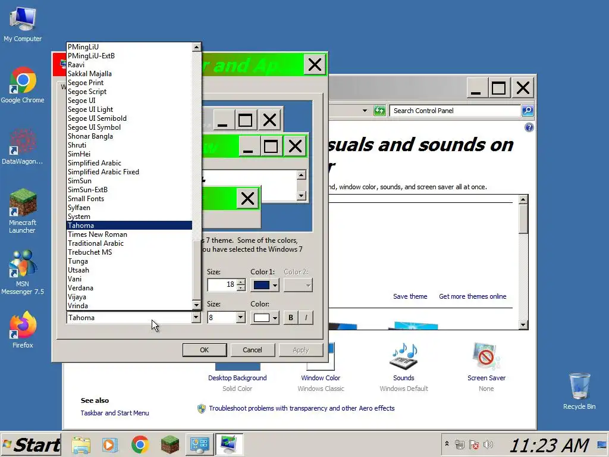The width and height of the screenshot is (609, 457).
Task: Click item Size field showing 18
Action: pyautogui.click(x=222, y=285)
